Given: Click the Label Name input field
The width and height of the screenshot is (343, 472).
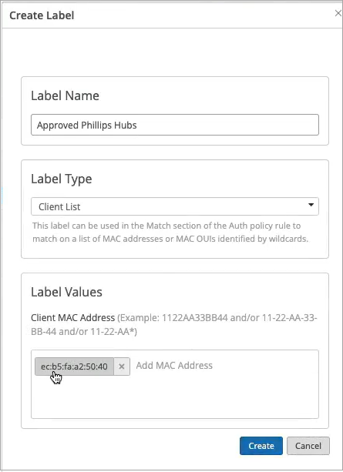Looking at the screenshot, I should (175, 125).
